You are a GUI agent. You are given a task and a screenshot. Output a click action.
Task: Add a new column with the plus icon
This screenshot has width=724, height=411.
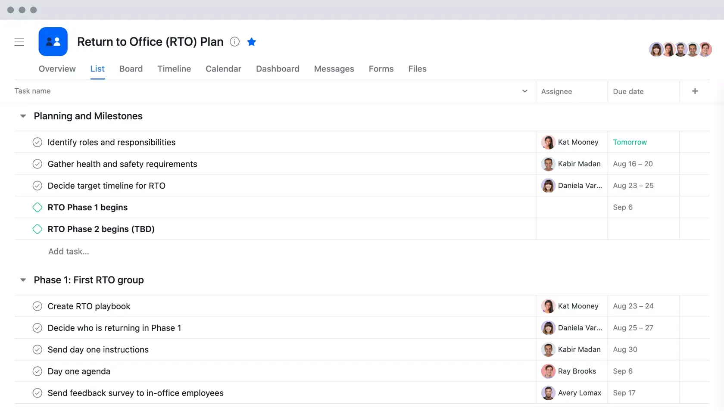tap(695, 91)
